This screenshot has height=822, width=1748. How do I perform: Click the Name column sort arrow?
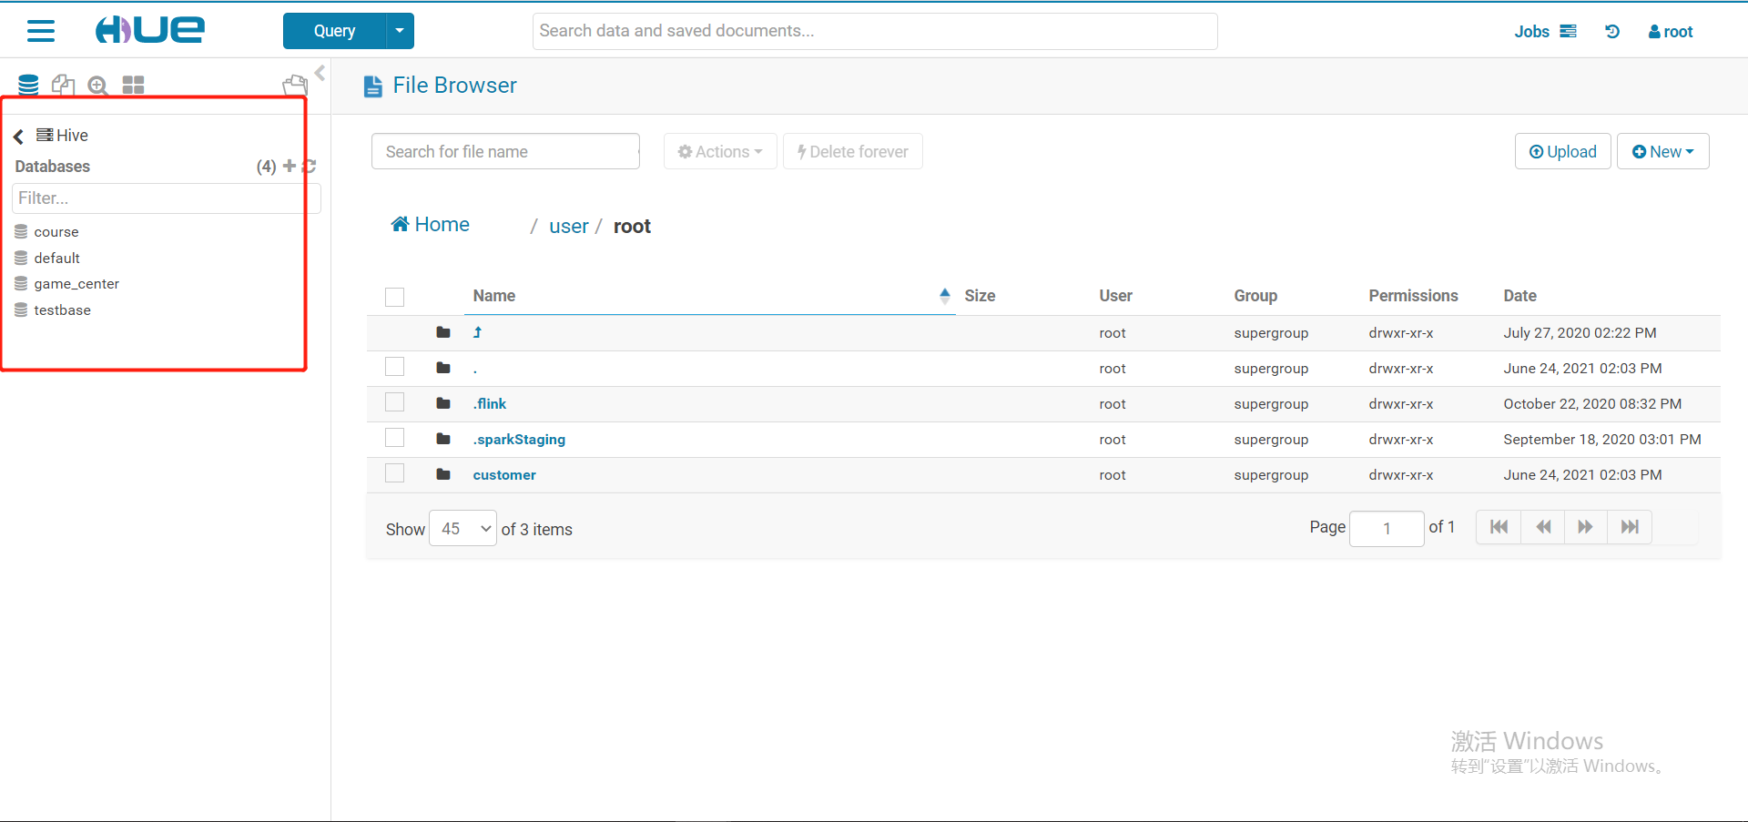(x=945, y=296)
